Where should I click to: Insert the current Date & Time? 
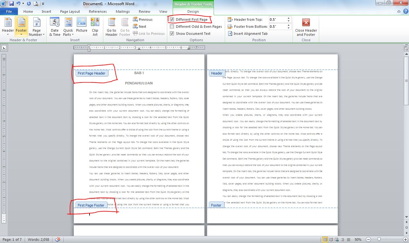[54, 27]
